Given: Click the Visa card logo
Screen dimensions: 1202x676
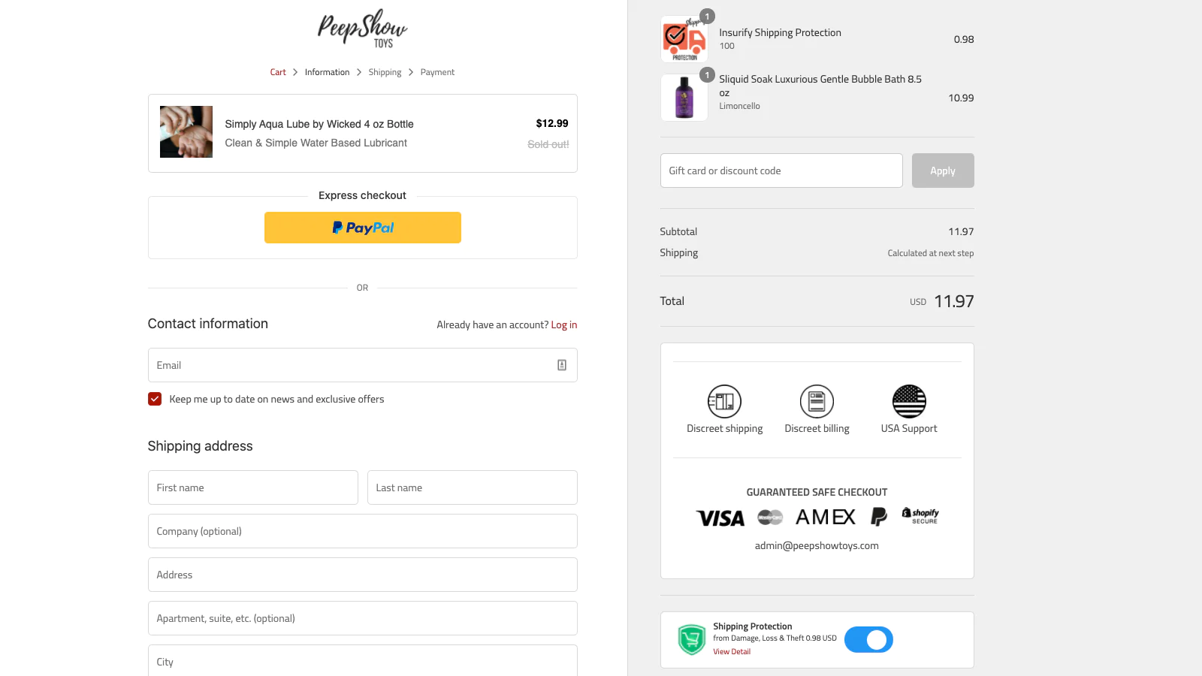Looking at the screenshot, I should click(720, 518).
